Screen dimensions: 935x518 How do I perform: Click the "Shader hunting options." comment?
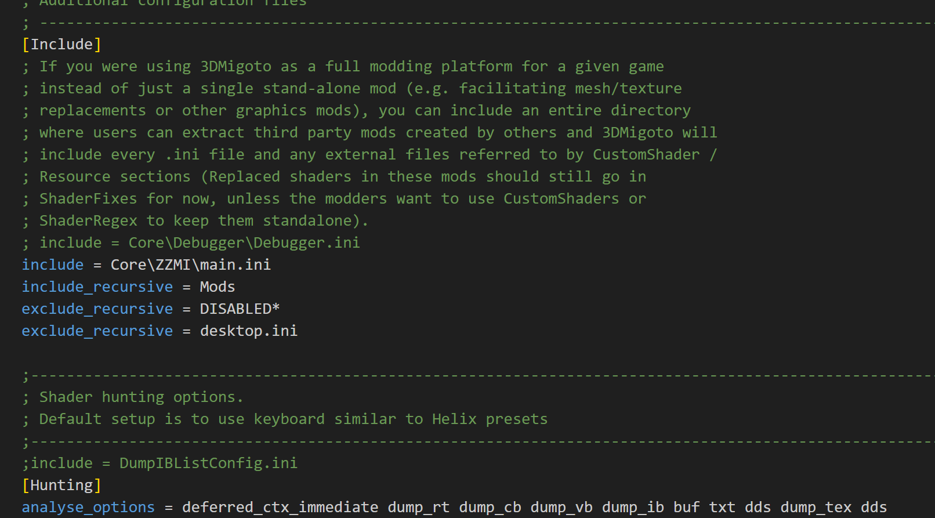[141, 397]
